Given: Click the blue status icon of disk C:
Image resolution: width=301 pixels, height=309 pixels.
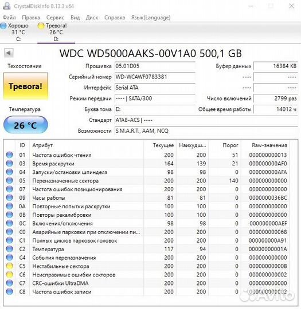Looking at the screenshot, I should pyautogui.click(x=3, y=26).
